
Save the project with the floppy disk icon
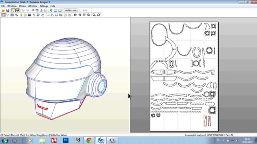point(8,10)
